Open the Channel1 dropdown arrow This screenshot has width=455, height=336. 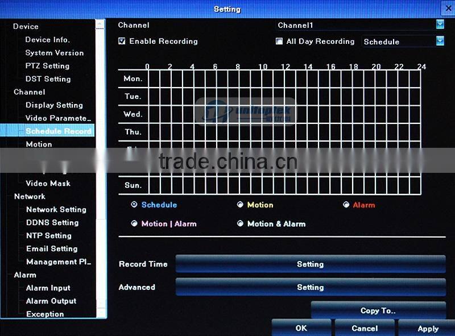point(440,24)
